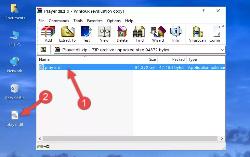Screen dimensions: 250x157
Task: Click the 47,186 bytes packed value
Action: 172,67
